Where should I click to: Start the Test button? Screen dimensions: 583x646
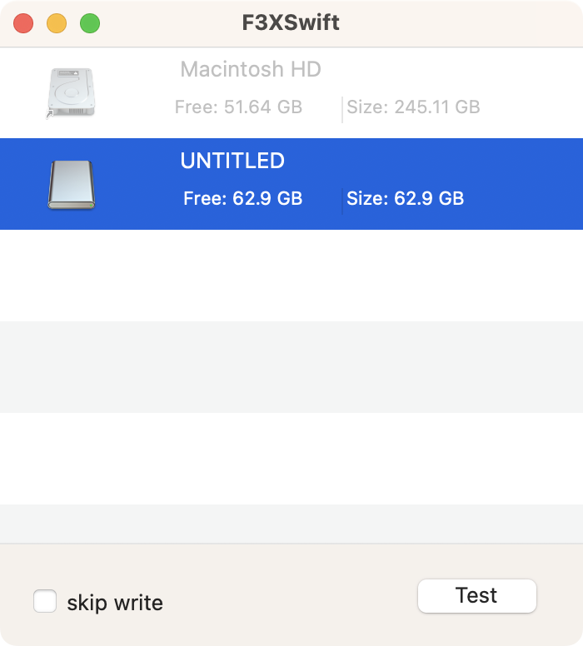(x=476, y=596)
